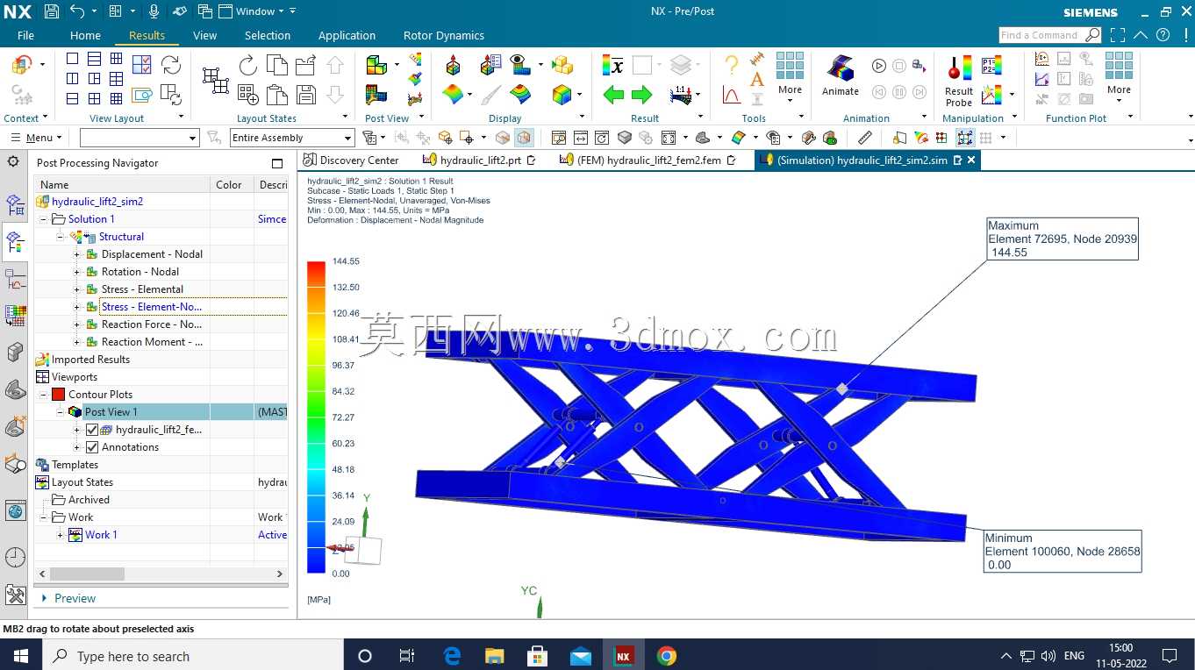Collapse the Contour Plots node
The height and width of the screenshot is (670, 1195).
click(43, 395)
